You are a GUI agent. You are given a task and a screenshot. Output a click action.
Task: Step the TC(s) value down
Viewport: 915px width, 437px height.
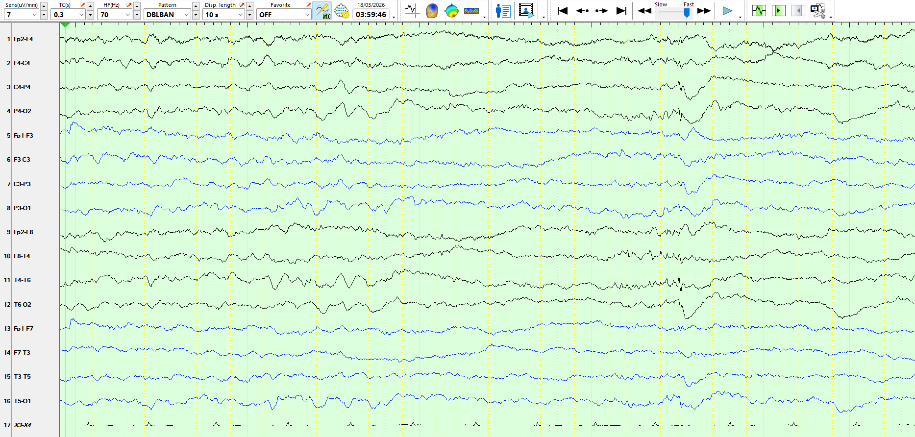(x=90, y=15)
